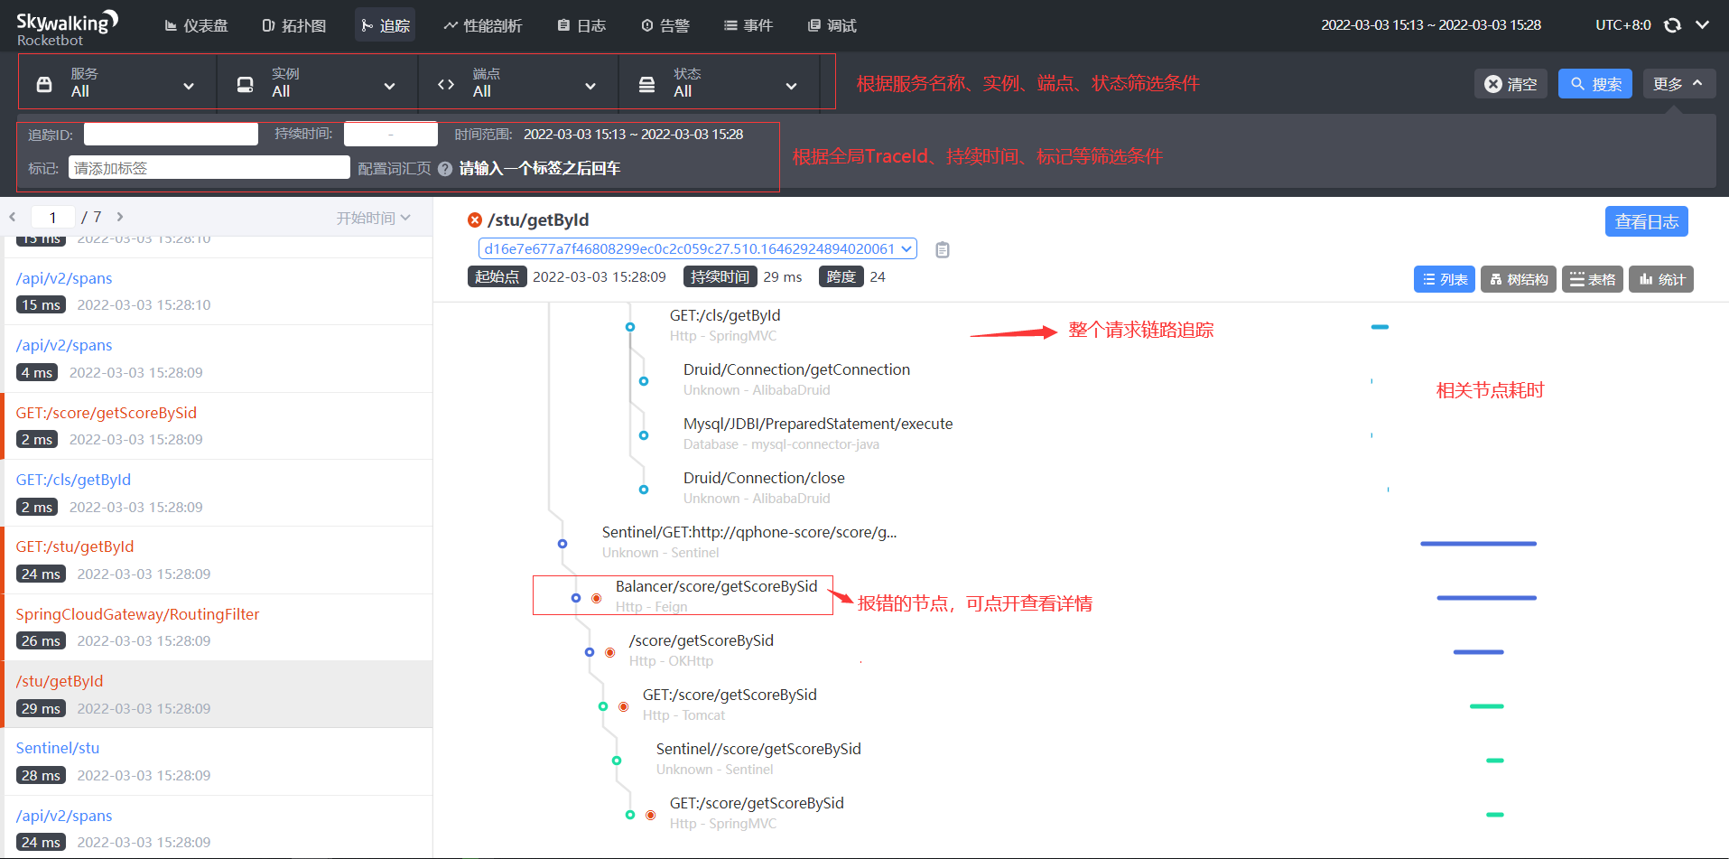Viewport: 1729px width, 859px height.
Task: Click green duration bar of the Tomcat span
Action: [1487, 706]
